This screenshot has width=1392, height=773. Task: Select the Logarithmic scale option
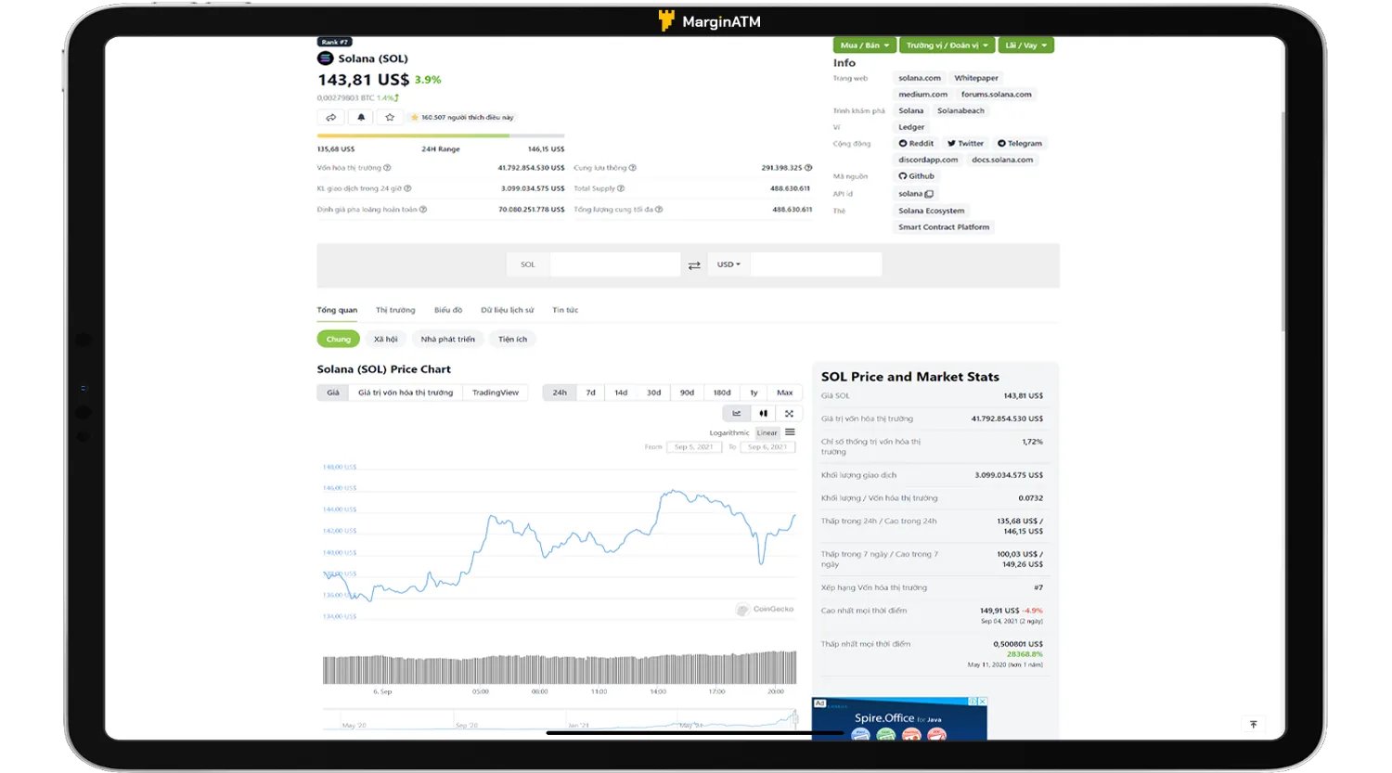click(729, 432)
